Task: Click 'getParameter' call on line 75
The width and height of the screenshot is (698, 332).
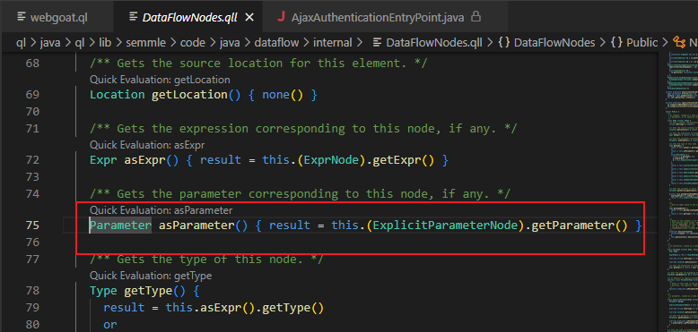Action: click(x=573, y=226)
